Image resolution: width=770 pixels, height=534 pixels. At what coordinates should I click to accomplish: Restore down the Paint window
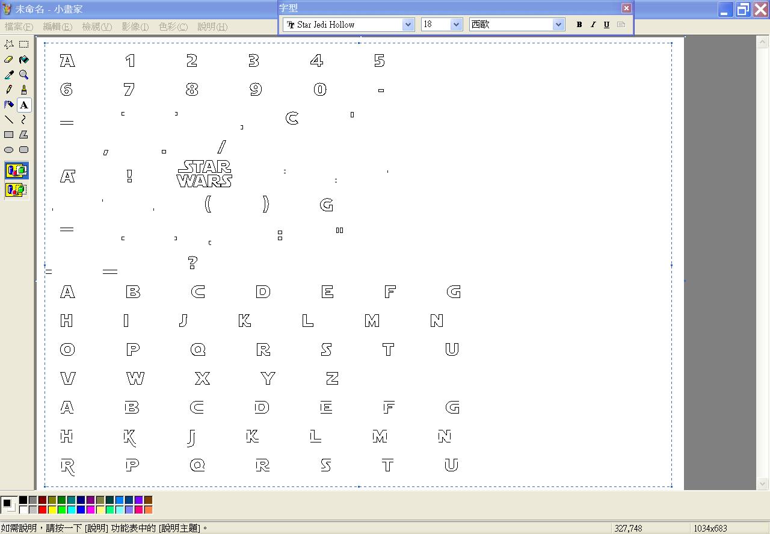(x=744, y=9)
